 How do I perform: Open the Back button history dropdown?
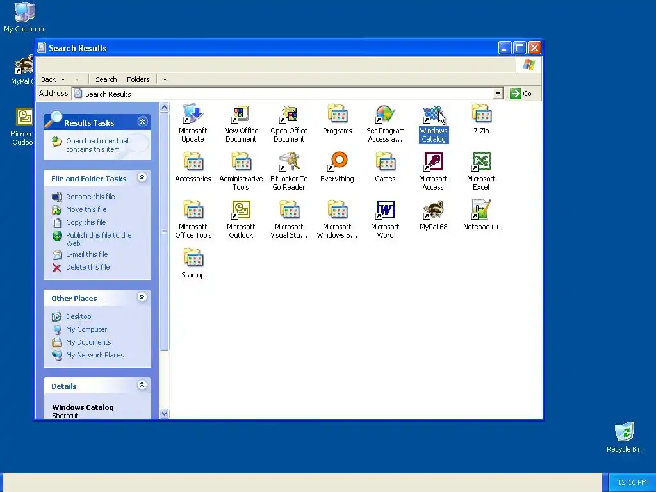(x=63, y=79)
